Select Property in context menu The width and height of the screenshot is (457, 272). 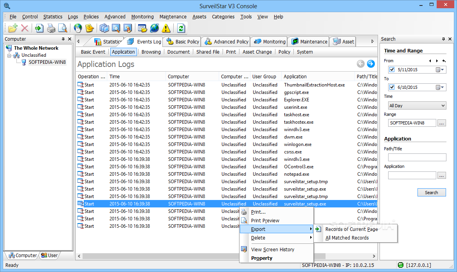[276, 258]
